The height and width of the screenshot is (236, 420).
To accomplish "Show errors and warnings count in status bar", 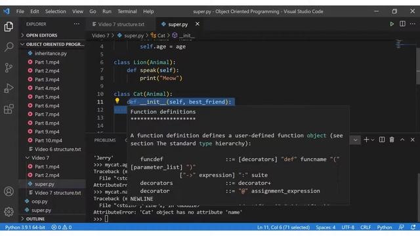I will click(62, 227).
